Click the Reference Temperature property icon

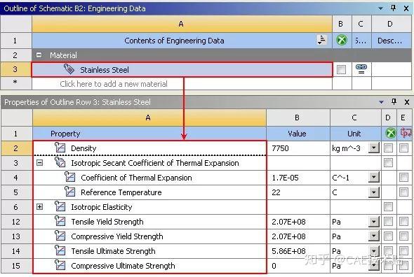pos(69,192)
